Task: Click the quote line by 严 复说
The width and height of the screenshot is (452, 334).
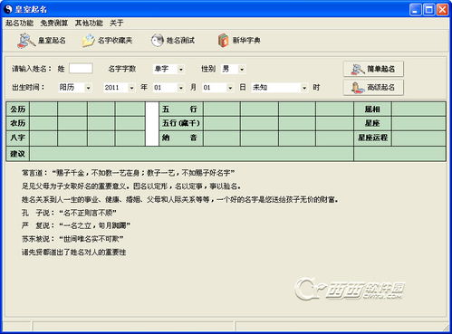Action: pyautogui.click(x=76, y=225)
